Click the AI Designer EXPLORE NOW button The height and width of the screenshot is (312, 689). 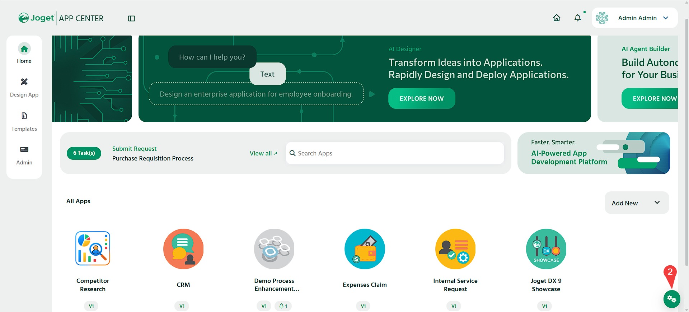(x=422, y=98)
